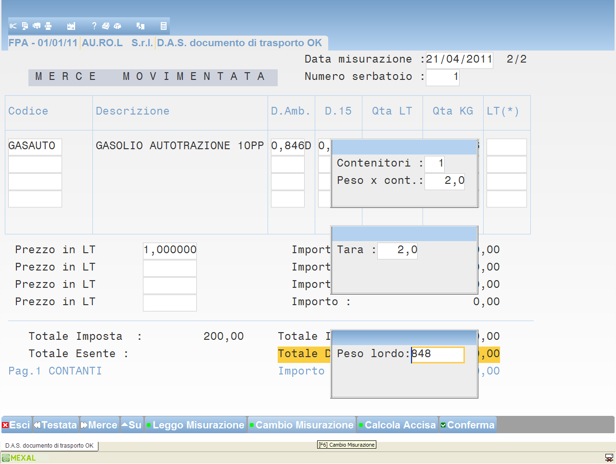Click the scissors cut icon in toolbar

click(x=13, y=26)
